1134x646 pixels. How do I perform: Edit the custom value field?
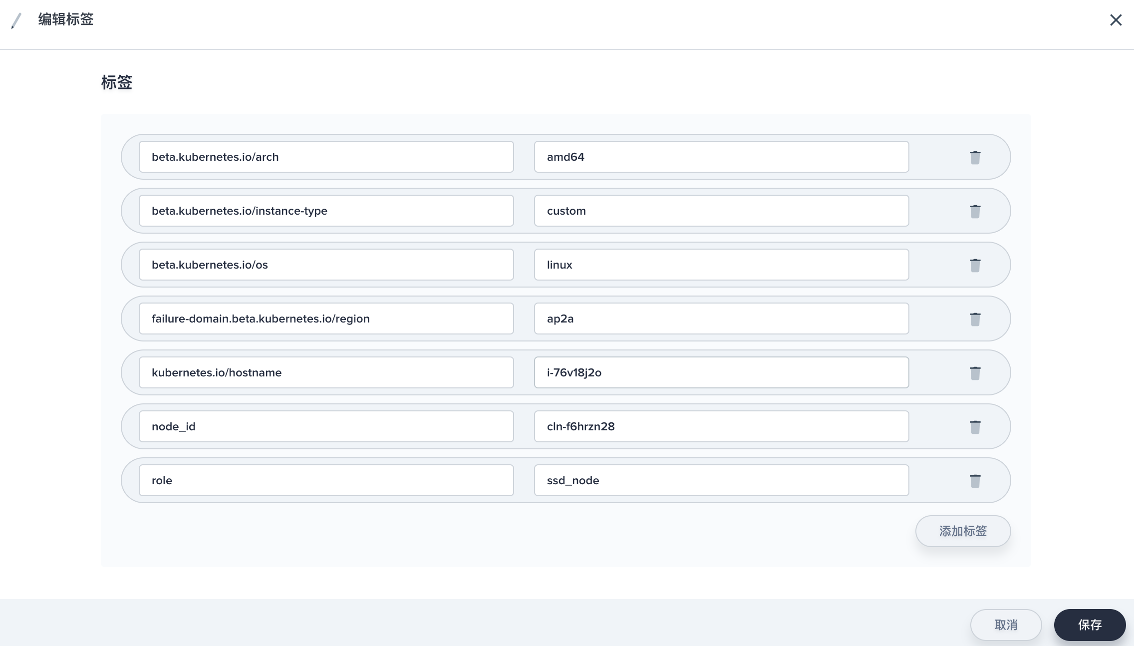pos(721,211)
